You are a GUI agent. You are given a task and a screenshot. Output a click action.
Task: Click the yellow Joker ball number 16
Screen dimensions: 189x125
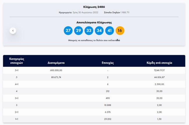coord(120,31)
